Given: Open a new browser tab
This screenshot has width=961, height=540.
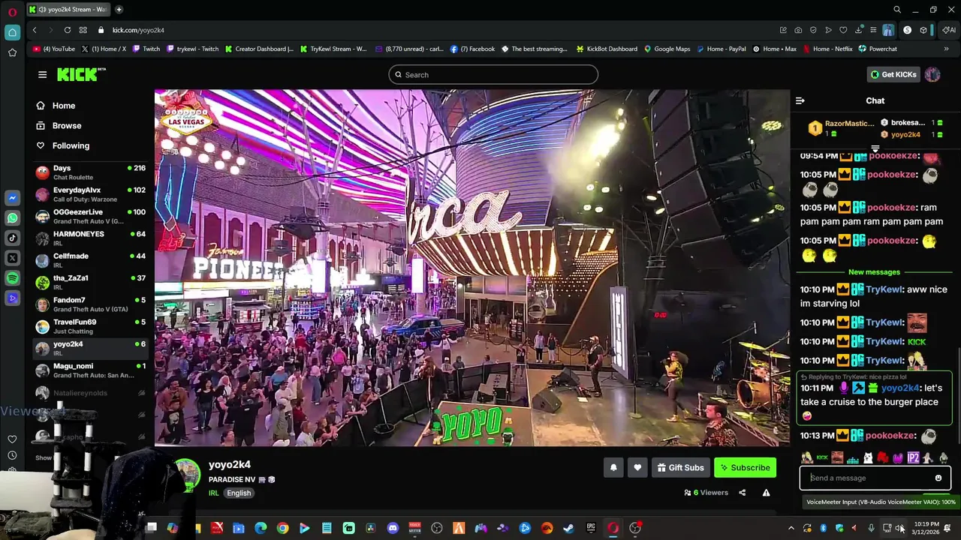Looking at the screenshot, I should coord(119,9).
